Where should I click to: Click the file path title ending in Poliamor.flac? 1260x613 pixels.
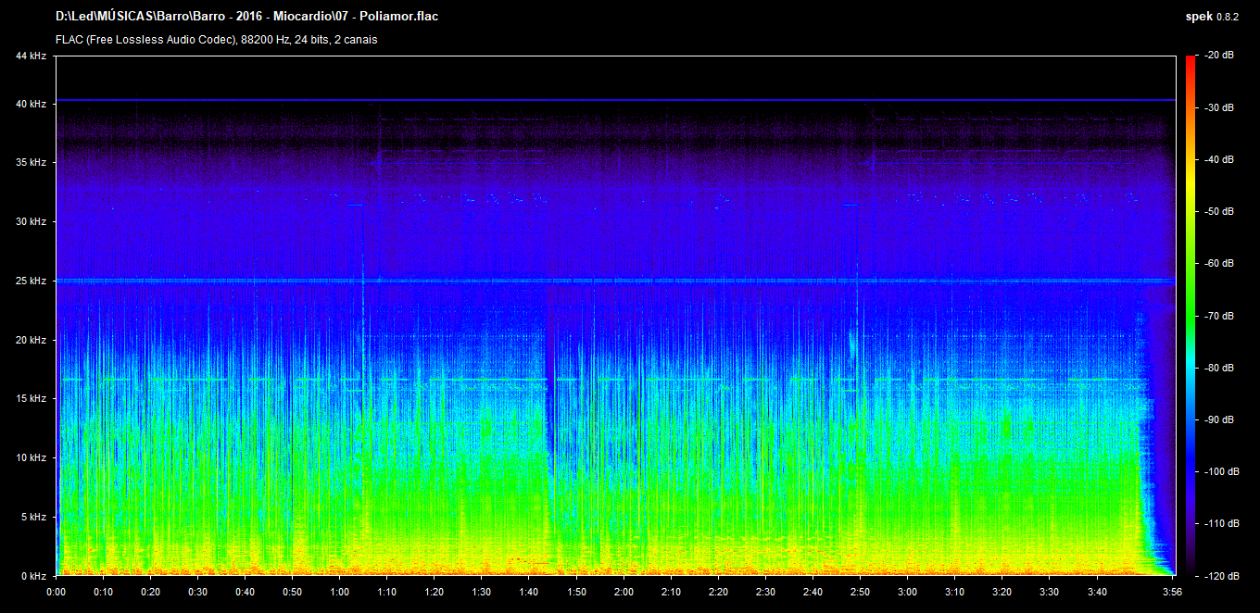point(246,17)
